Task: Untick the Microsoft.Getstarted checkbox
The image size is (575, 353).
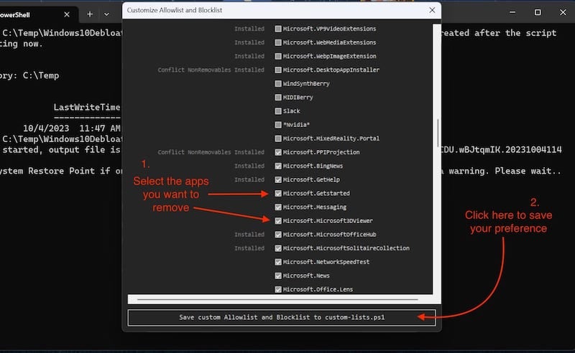Action: pos(278,193)
